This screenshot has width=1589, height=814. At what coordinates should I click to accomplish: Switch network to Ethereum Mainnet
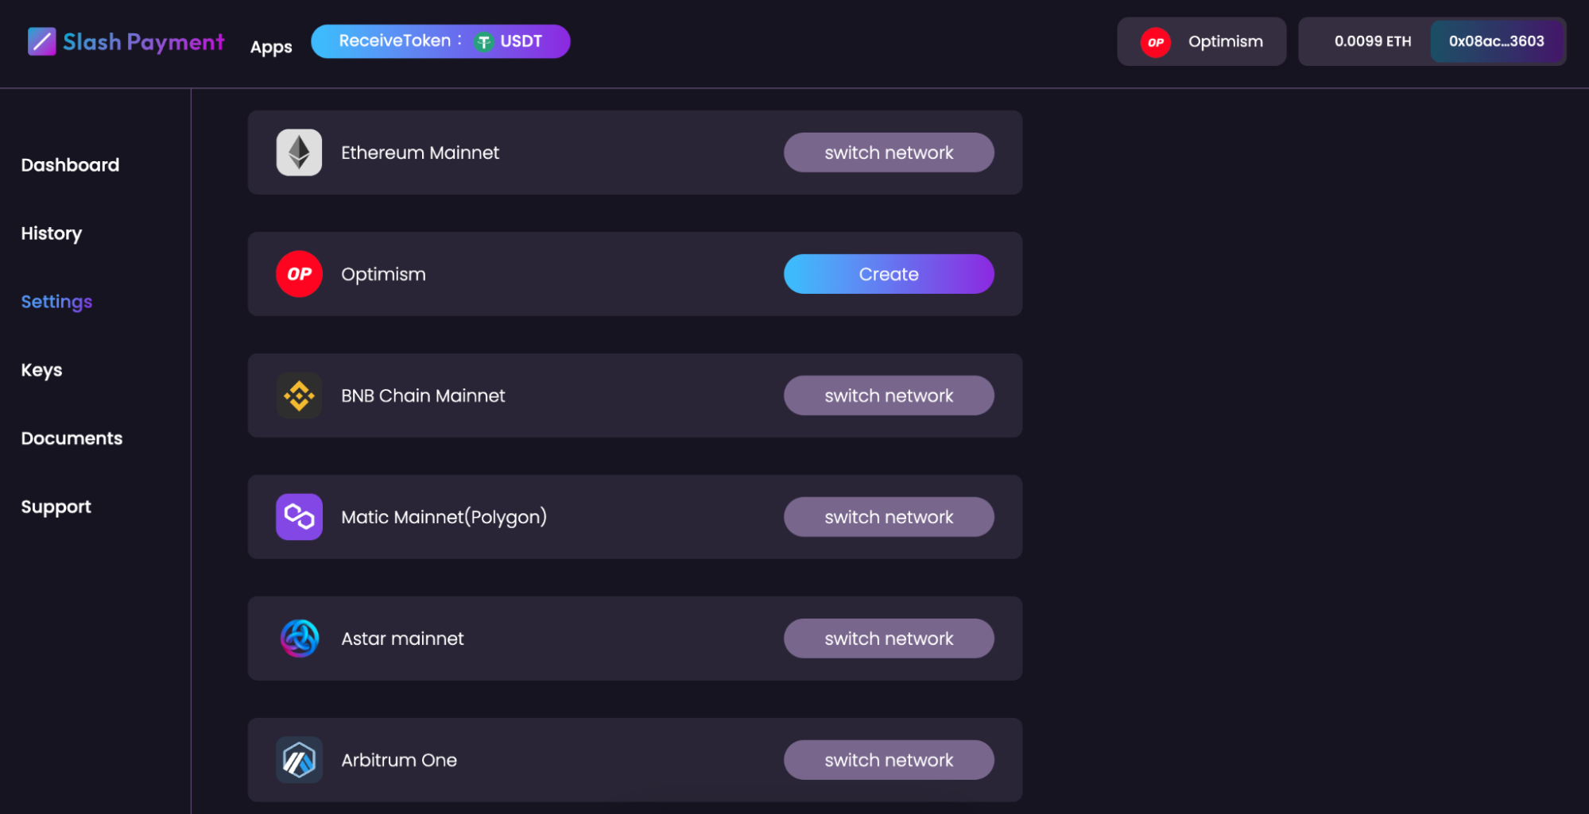pyautogui.click(x=888, y=152)
